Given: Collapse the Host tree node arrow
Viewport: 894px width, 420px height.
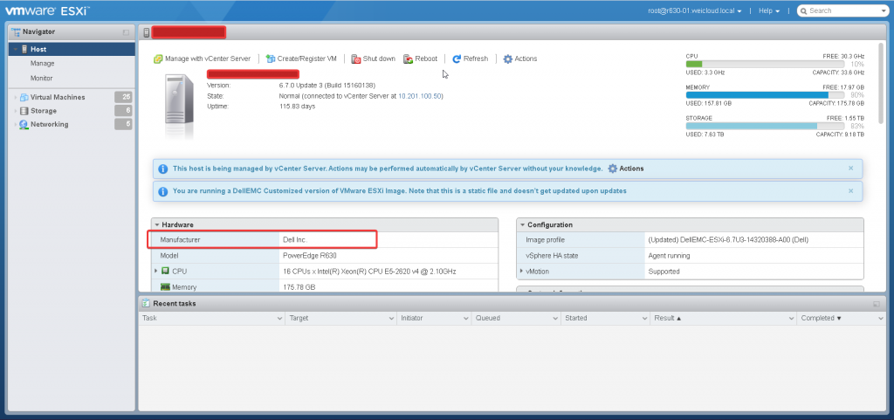Looking at the screenshot, I should point(16,50).
